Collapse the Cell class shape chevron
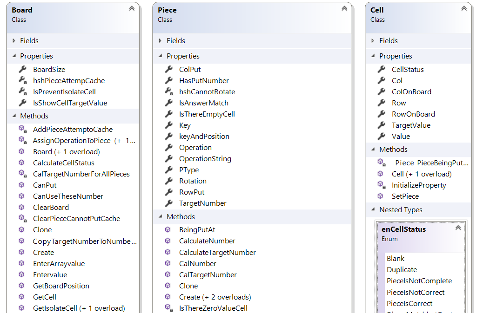The width and height of the screenshot is (483, 313). pos(464,9)
